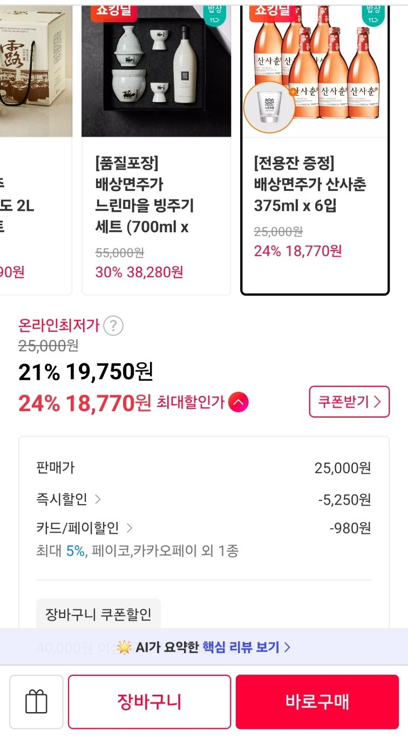Image resolution: width=408 pixels, height=738 pixels.
Task: Tap the 쇼킹딜 badge on 빙주기 세트 card
Action: 114,12
